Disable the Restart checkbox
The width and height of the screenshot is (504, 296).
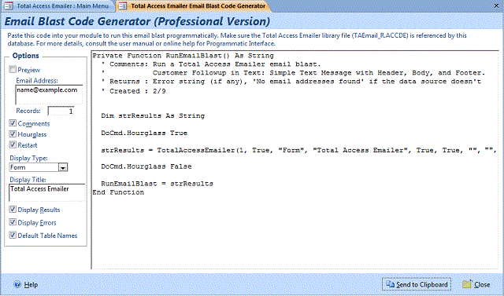coord(13,144)
